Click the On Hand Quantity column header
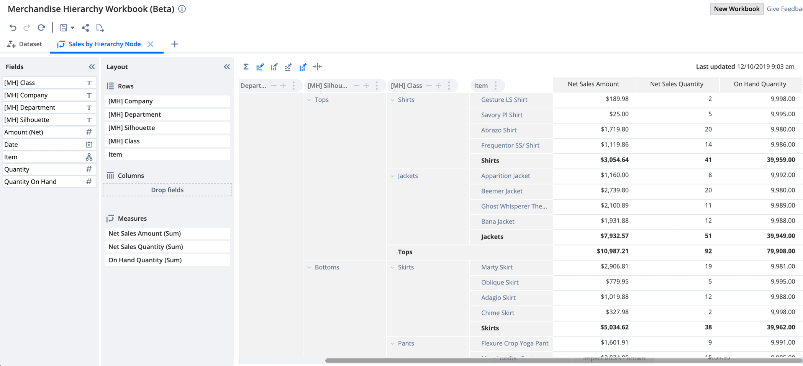 (x=760, y=84)
